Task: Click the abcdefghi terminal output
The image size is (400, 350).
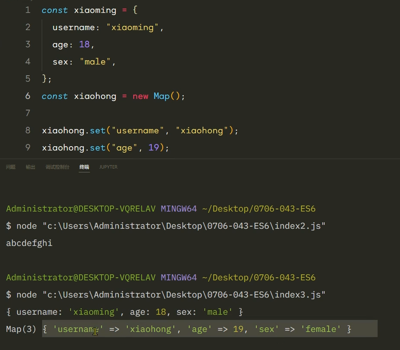Action: pyautogui.click(x=29, y=243)
